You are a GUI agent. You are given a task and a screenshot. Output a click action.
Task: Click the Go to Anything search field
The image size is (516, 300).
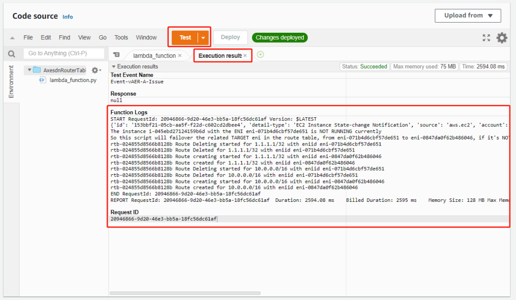click(63, 53)
